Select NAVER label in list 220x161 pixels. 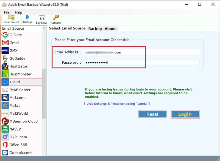[x=15, y=129]
